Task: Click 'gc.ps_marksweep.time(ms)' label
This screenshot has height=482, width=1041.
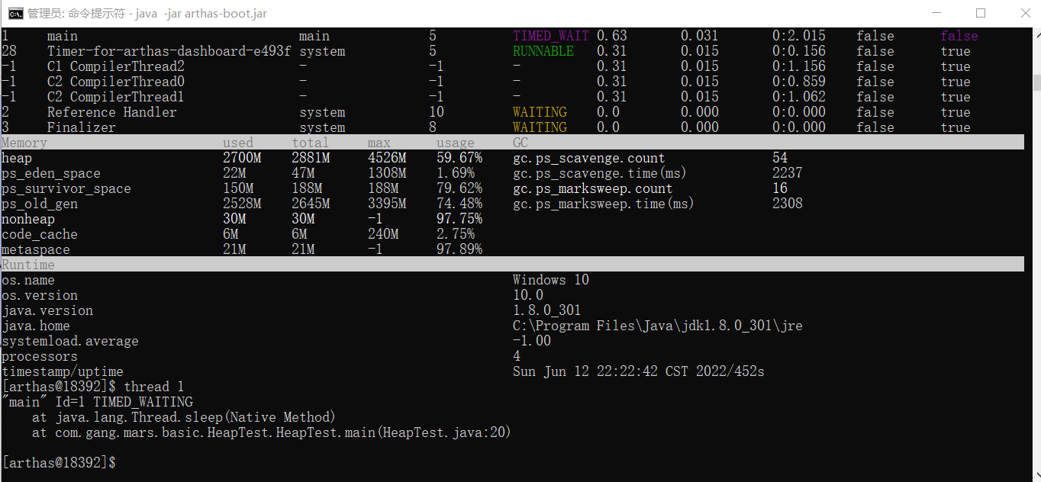Action: [x=604, y=204]
